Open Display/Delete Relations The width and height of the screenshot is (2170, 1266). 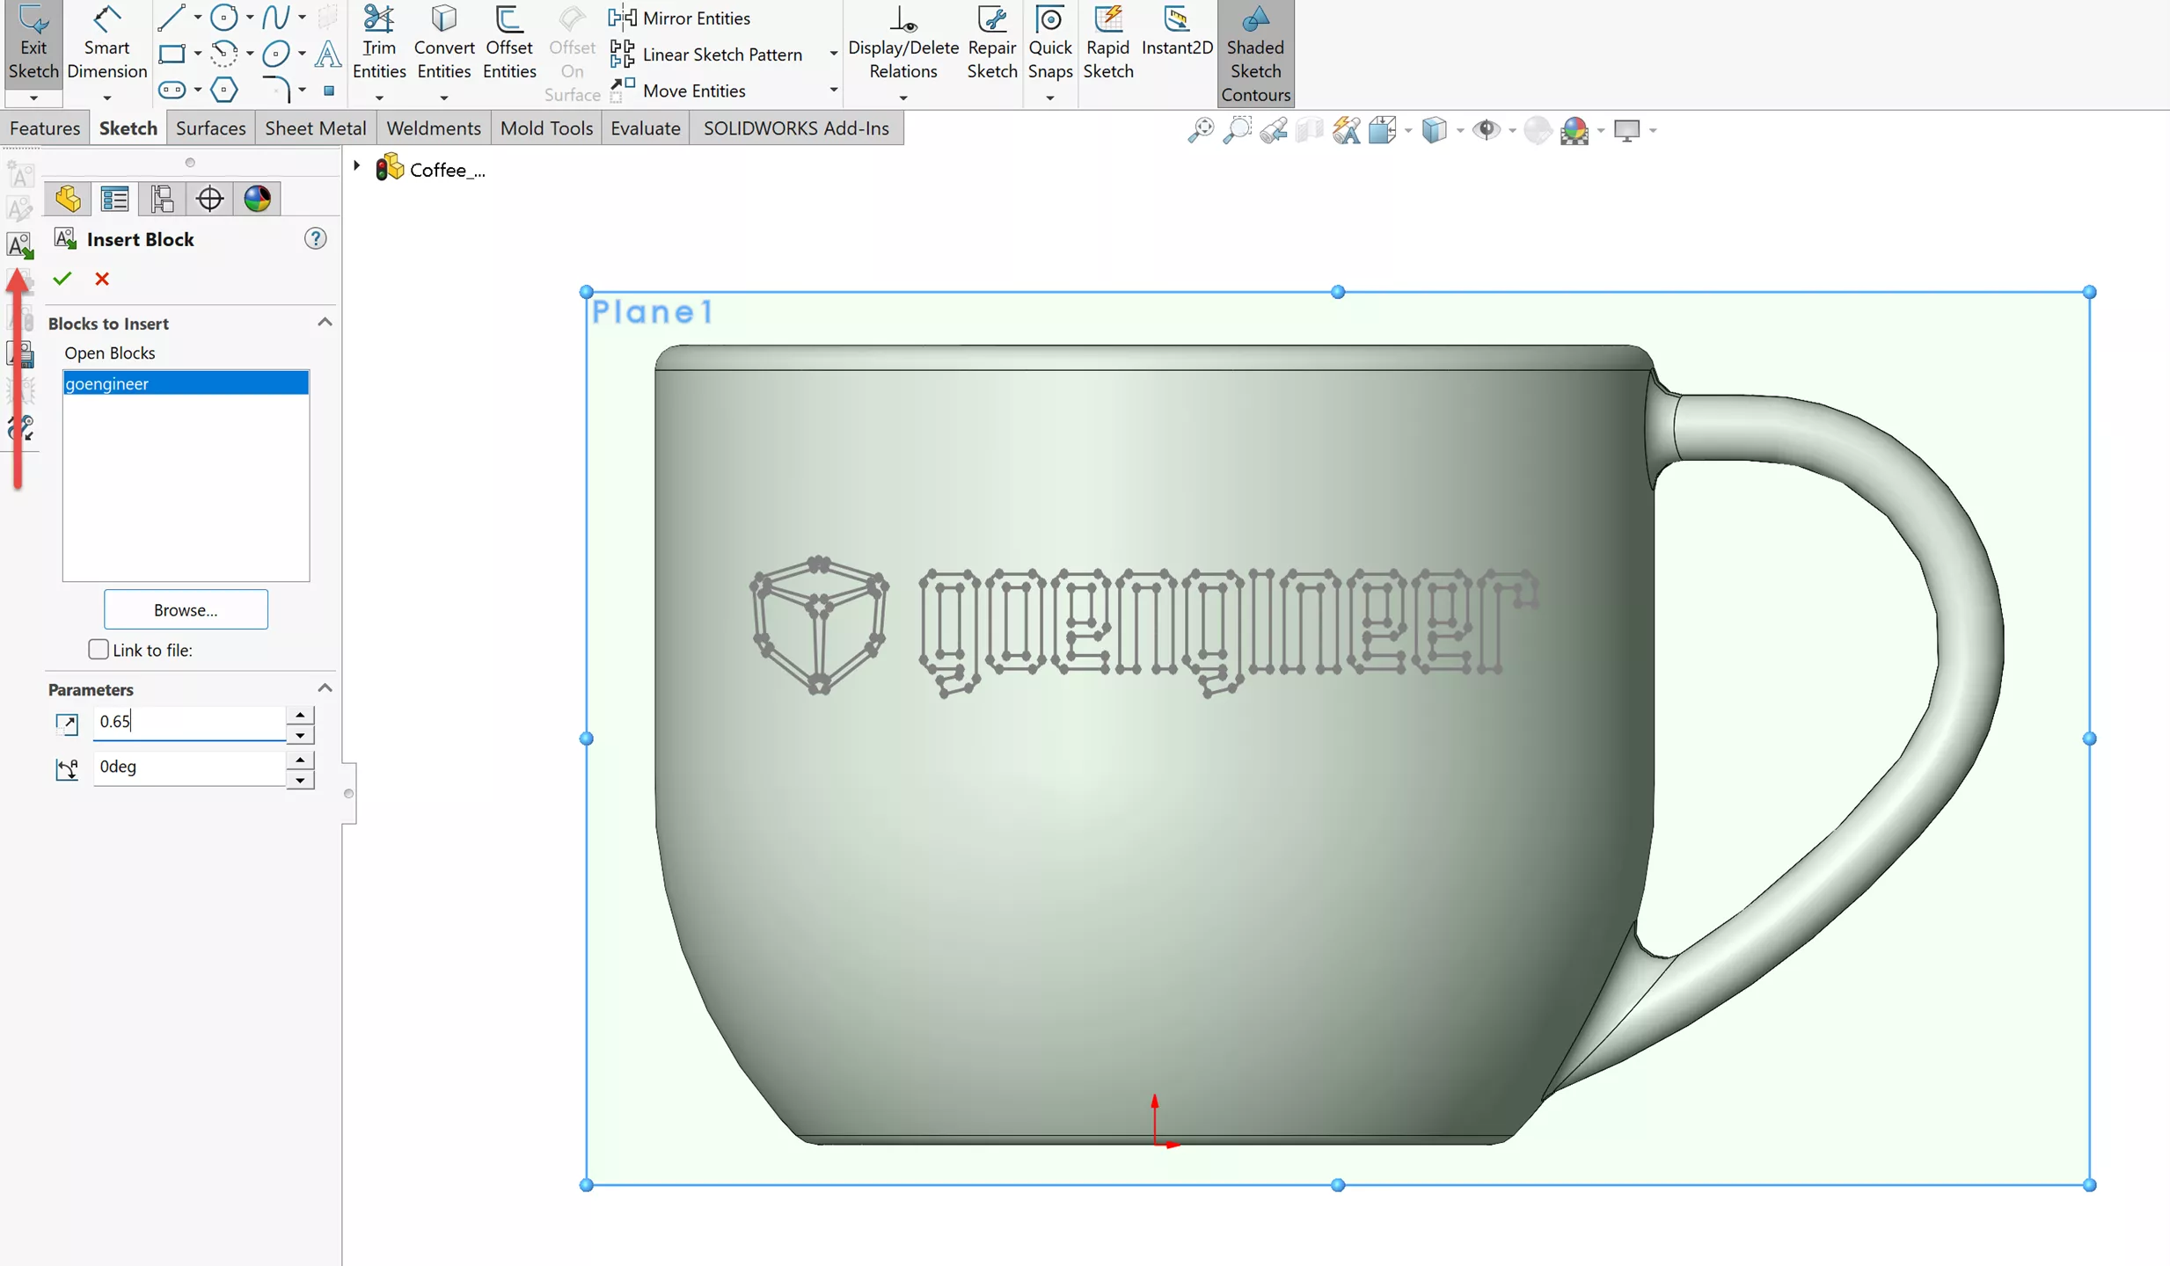click(903, 42)
